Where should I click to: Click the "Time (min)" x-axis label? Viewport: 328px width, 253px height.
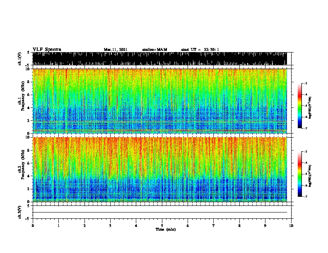pos(166,229)
